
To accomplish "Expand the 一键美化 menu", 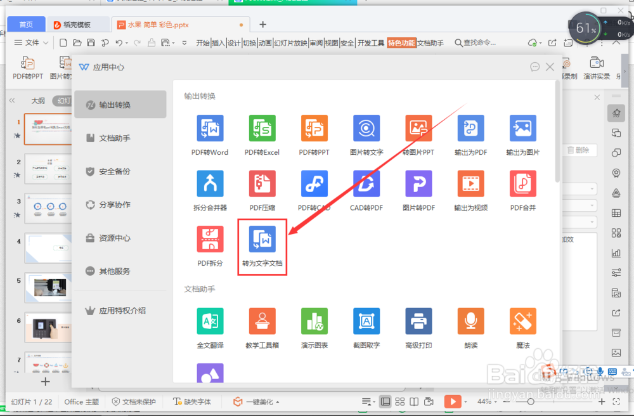I will [256, 401].
